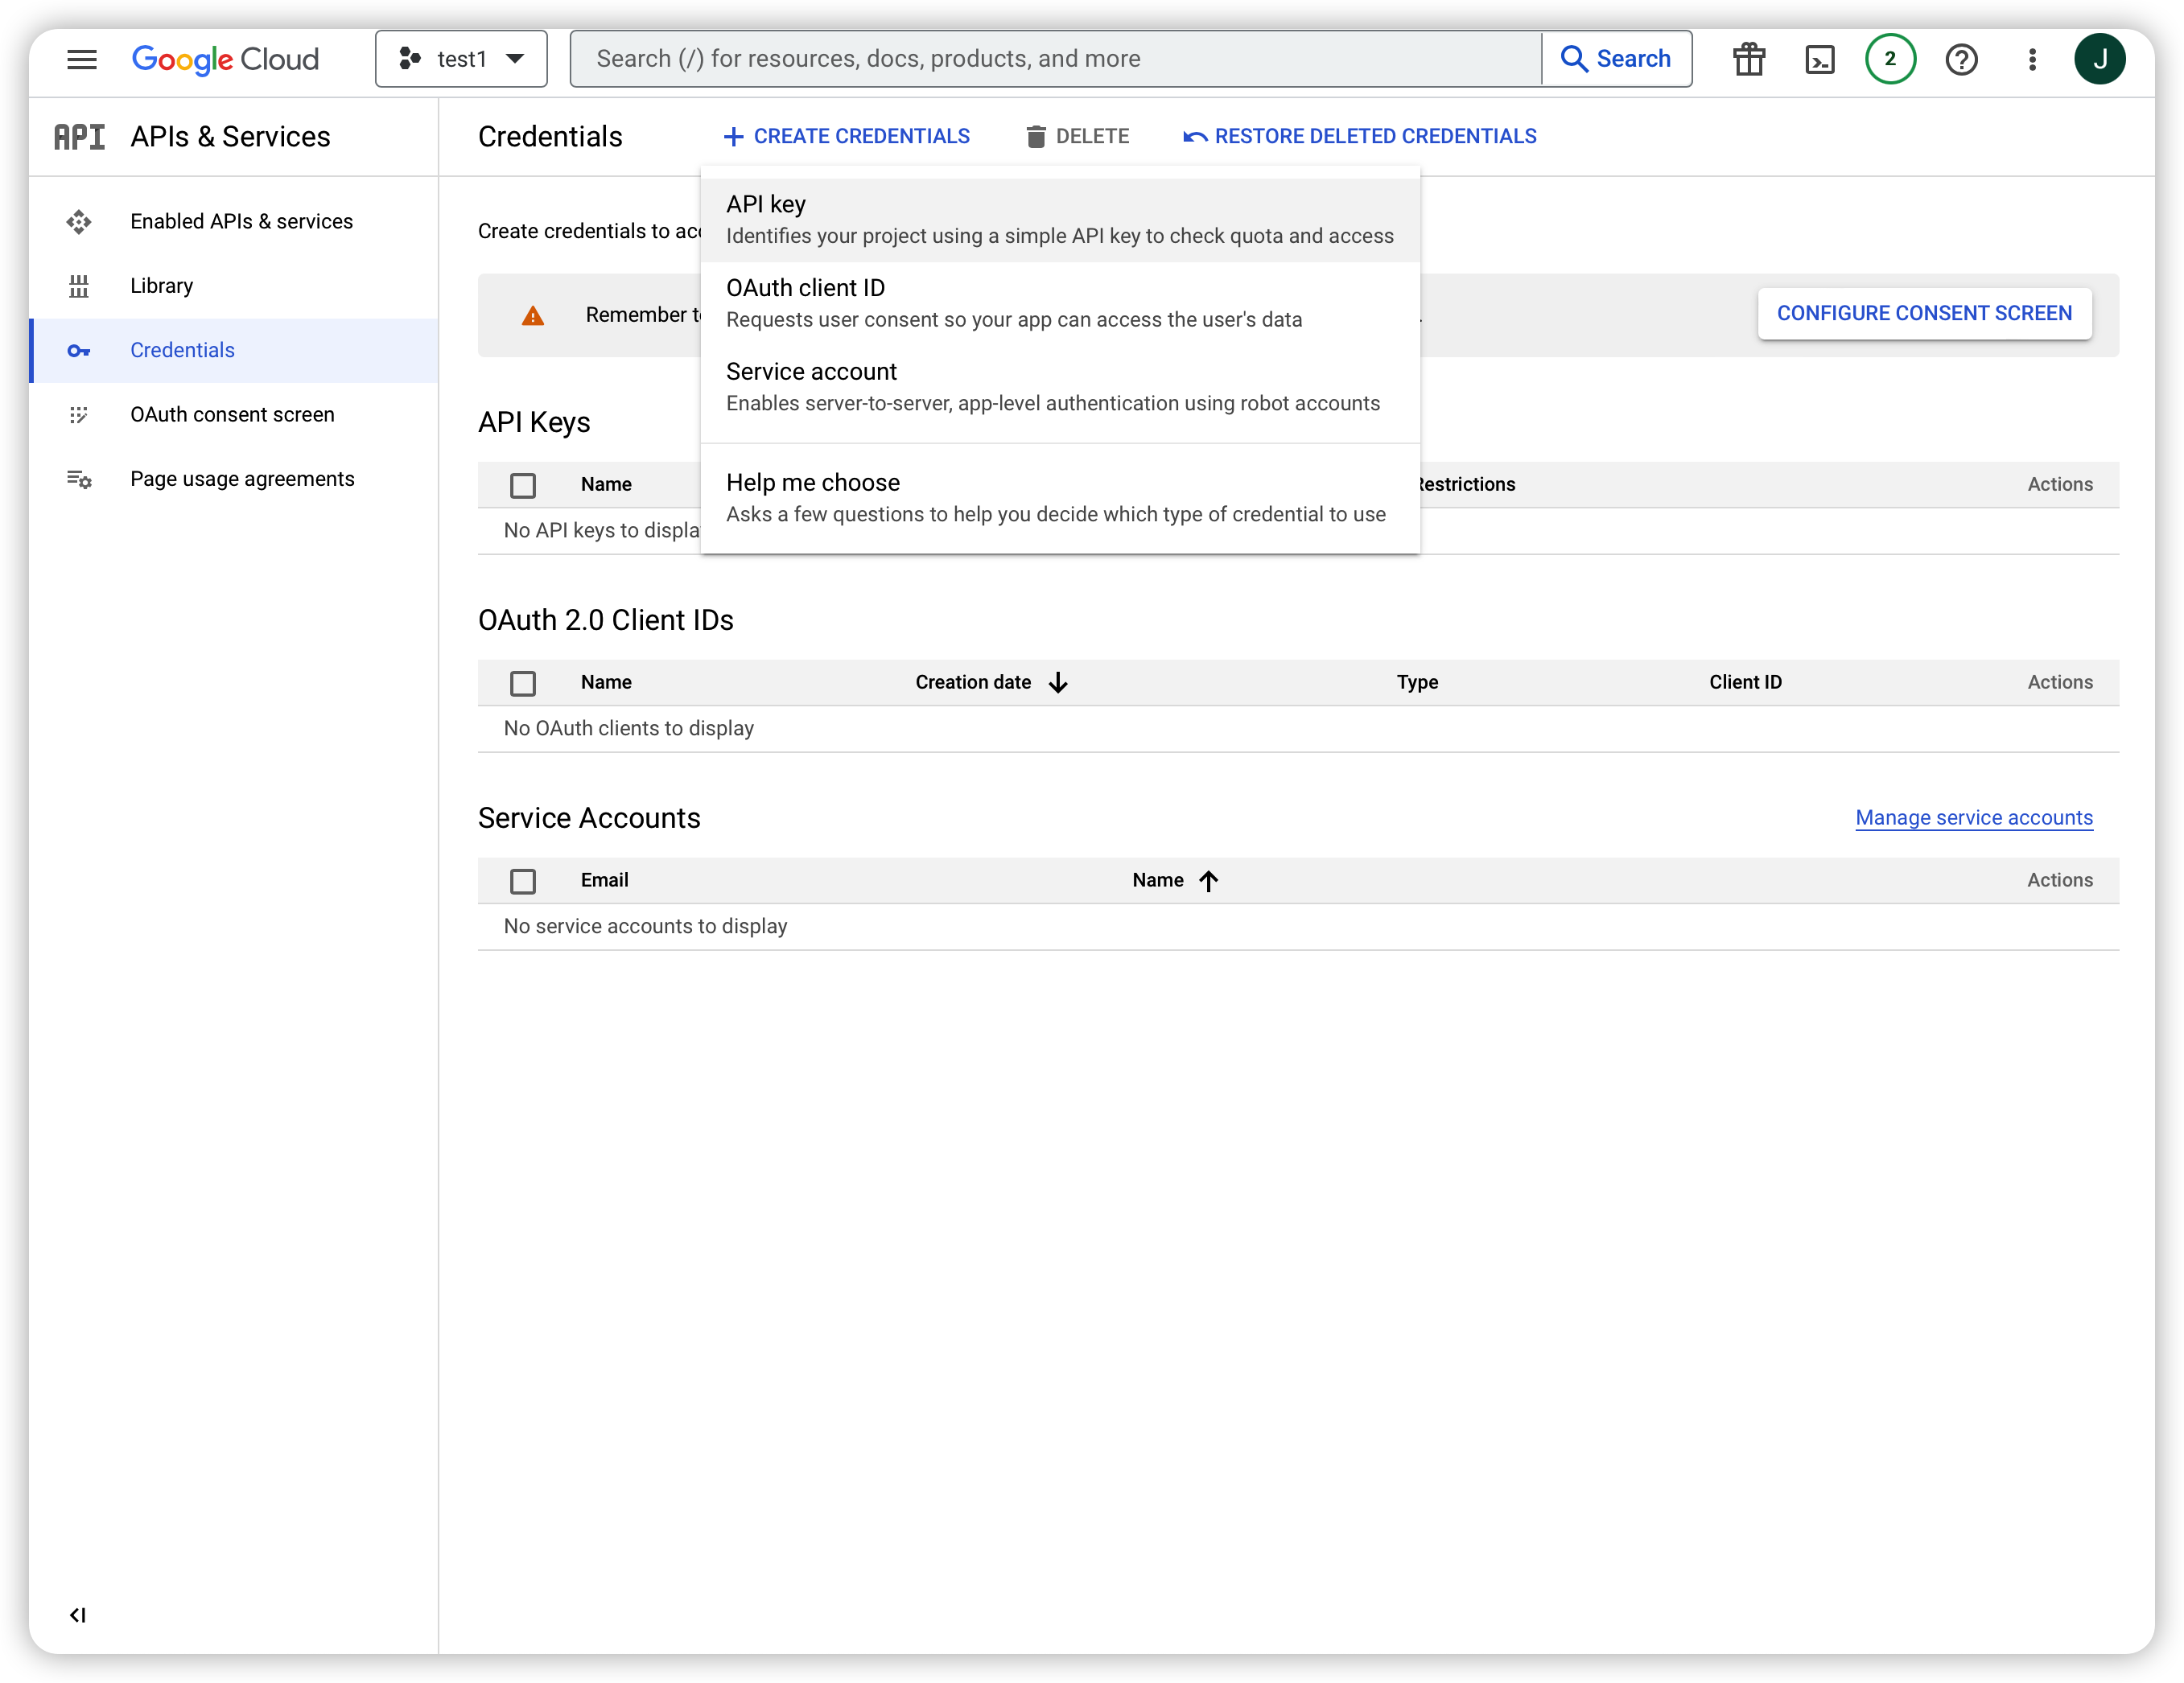Collapse the sidebar with bottom arrow icon
This screenshot has width=2184, height=1683.
pyautogui.click(x=78, y=1615)
